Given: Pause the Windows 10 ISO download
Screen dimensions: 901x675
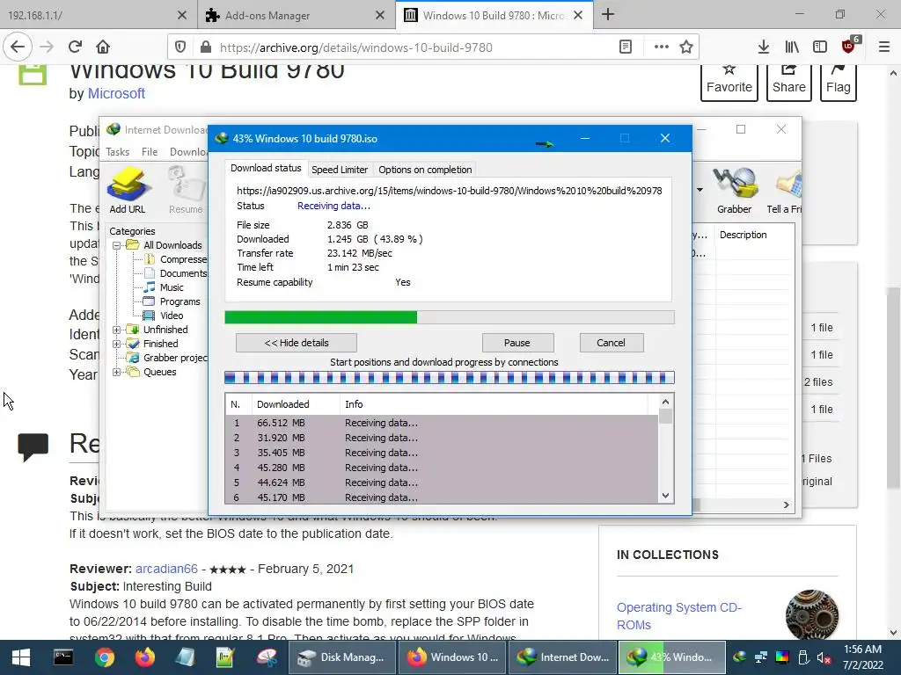Looking at the screenshot, I should 517,343.
